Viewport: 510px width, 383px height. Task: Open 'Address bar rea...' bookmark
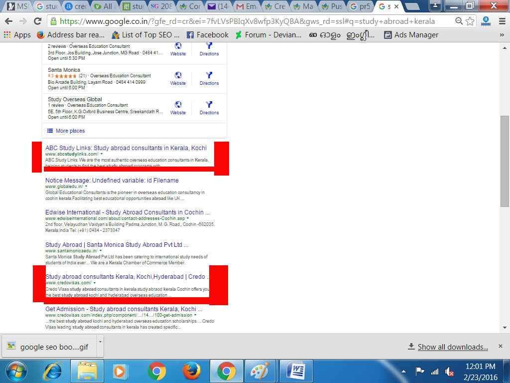[71, 35]
